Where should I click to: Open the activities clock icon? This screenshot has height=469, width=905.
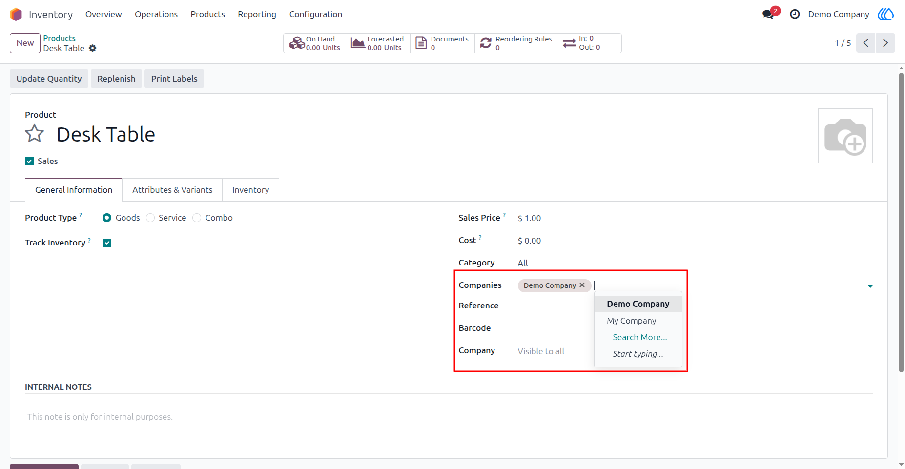pyautogui.click(x=795, y=14)
